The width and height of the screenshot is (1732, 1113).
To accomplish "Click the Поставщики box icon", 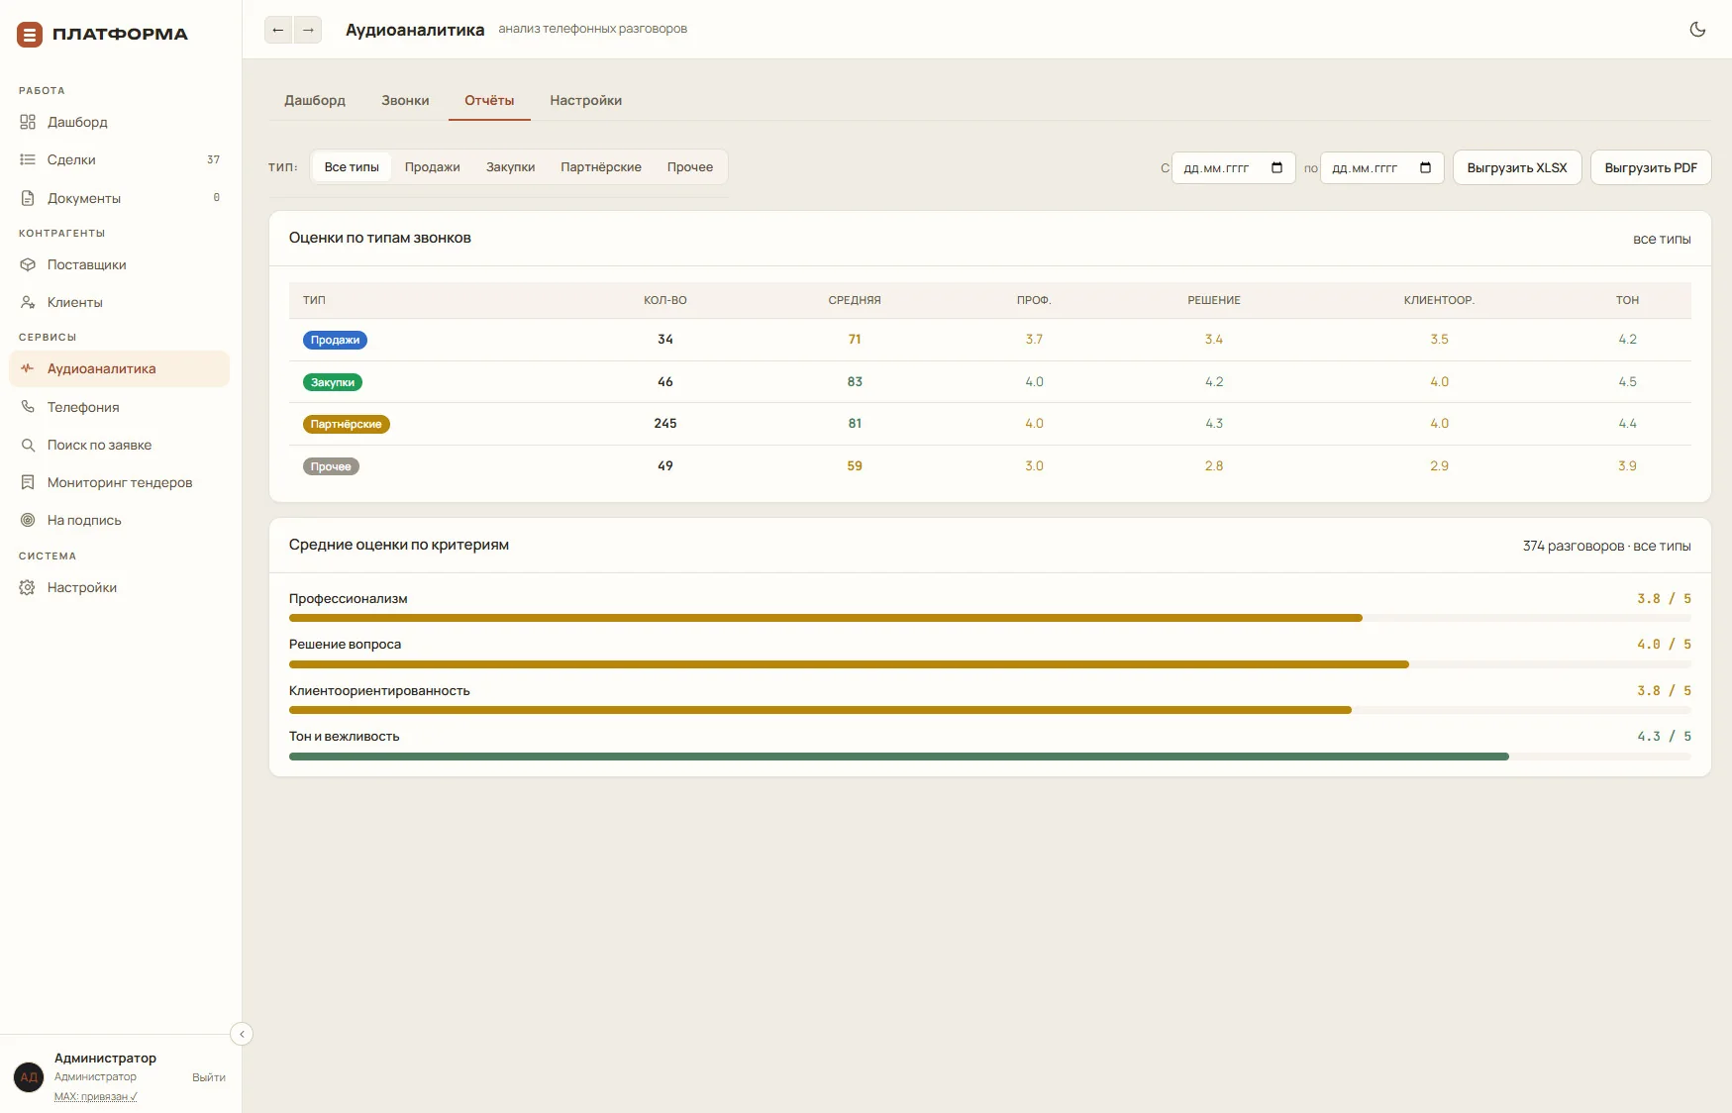I will pos(28,264).
